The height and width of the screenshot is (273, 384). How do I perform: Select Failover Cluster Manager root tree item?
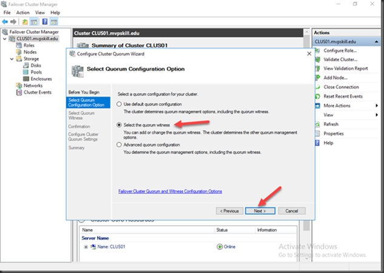pos(34,32)
